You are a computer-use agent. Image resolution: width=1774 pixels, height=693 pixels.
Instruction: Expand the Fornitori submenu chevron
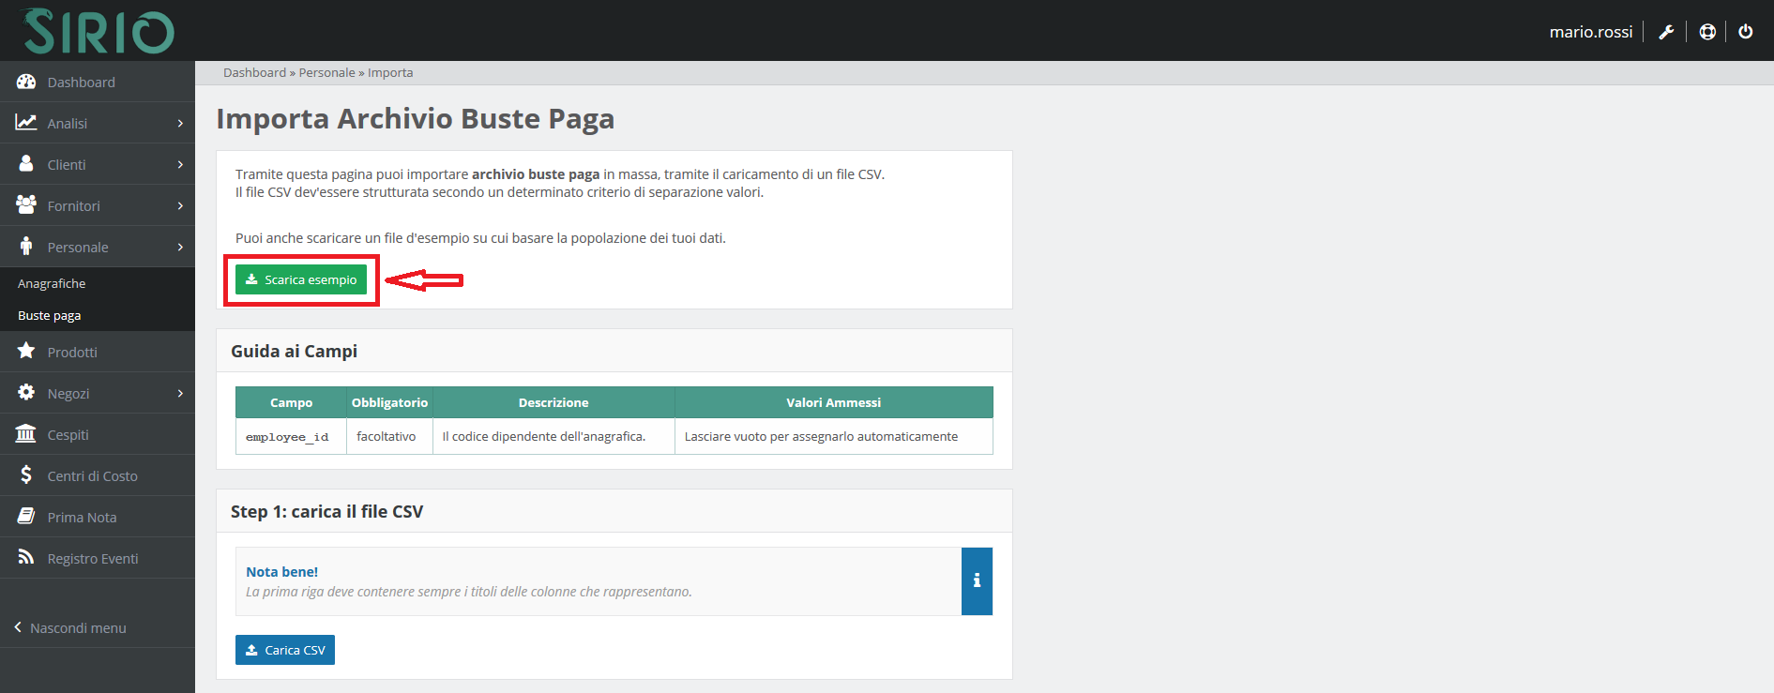tap(180, 206)
